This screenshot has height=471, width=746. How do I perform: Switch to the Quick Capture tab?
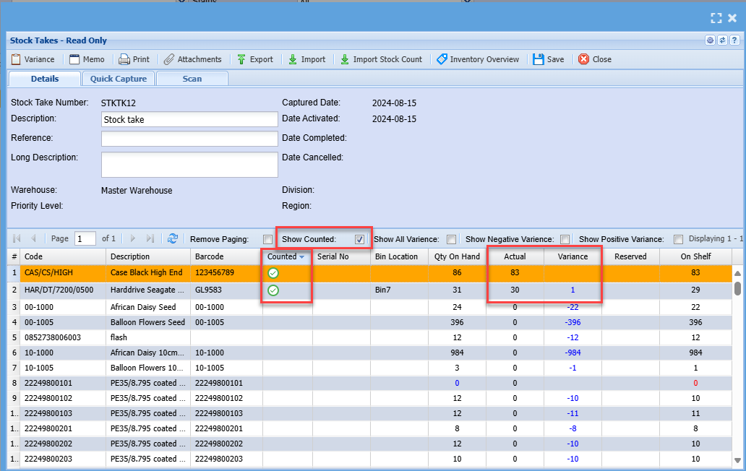119,79
